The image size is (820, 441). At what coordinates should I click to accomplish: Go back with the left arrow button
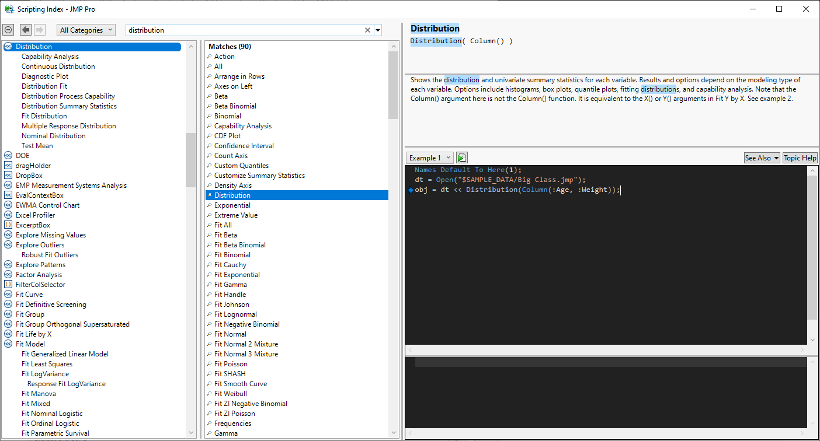click(x=26, y=30)
